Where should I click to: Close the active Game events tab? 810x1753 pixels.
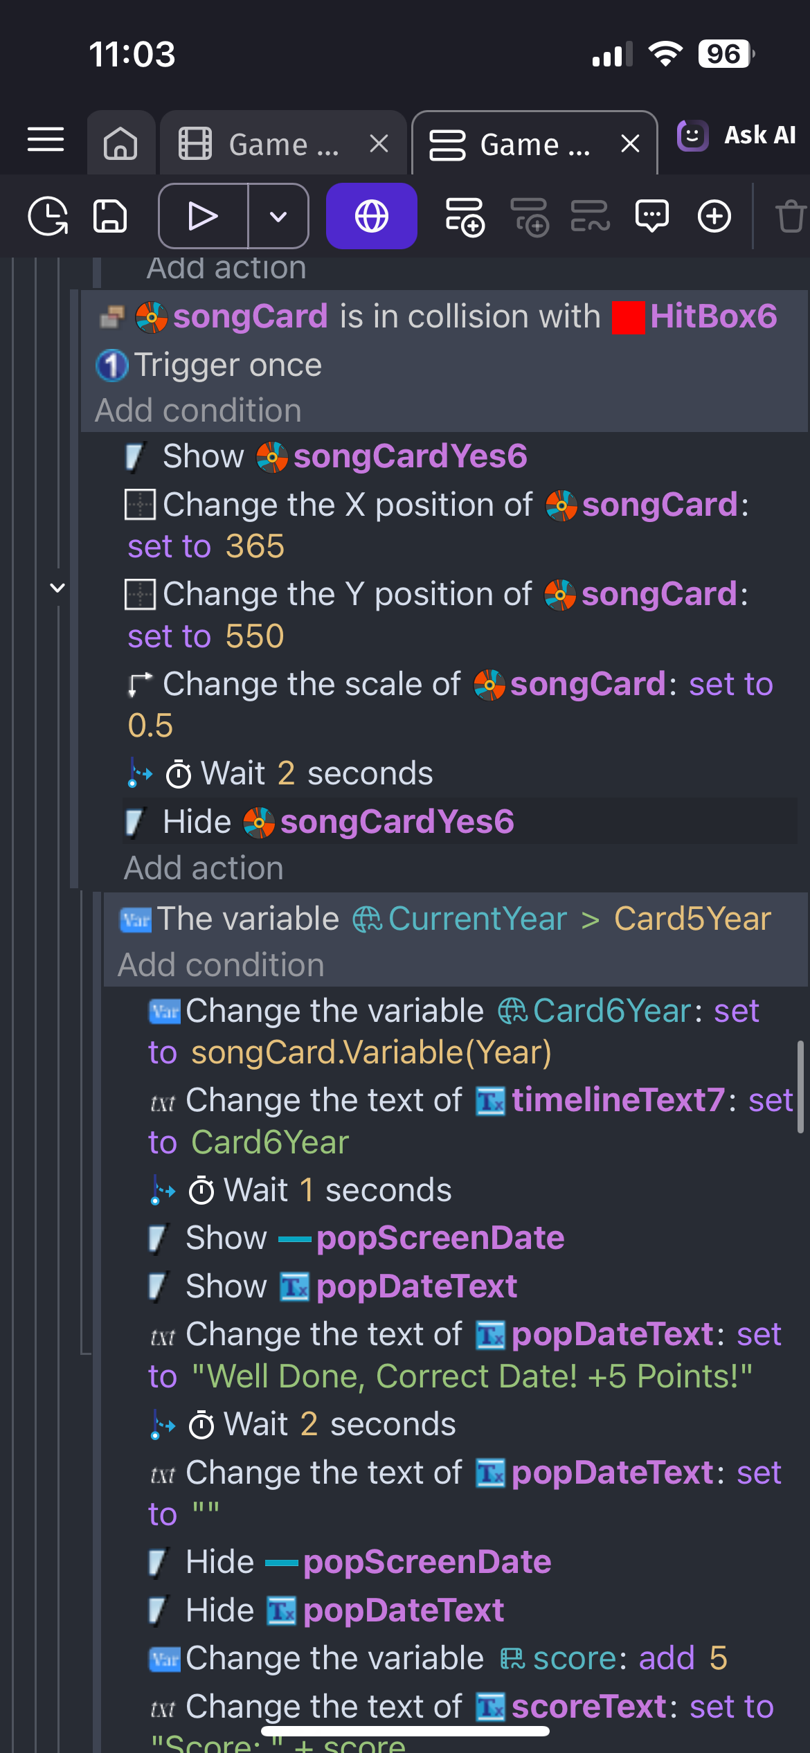(x=630, y=144)
